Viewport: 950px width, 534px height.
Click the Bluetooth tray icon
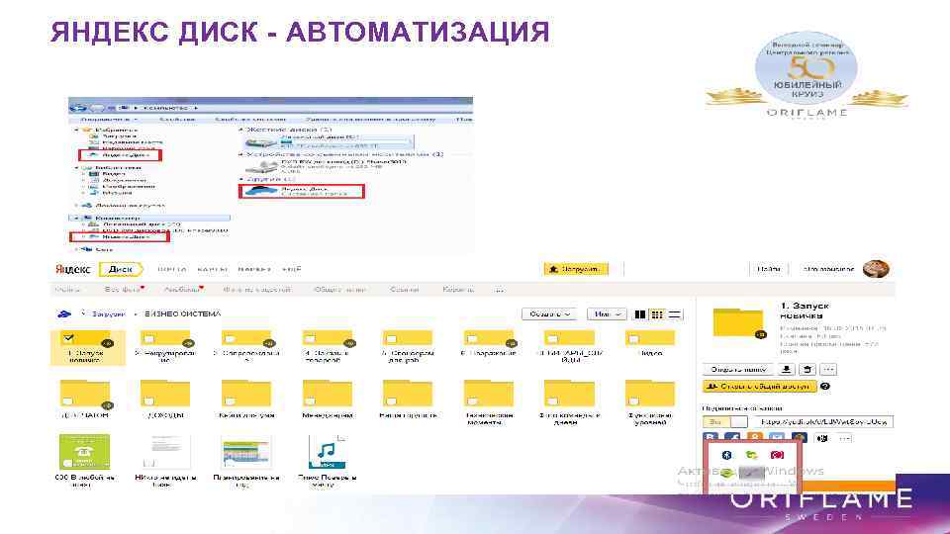pyautogui.click(x=726, y=455)
